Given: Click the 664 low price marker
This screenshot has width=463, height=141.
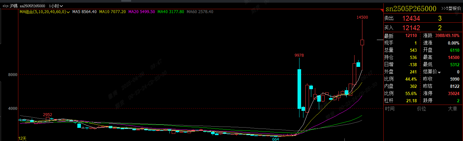Looking at the screenshot, I should (x=276, y=139).
